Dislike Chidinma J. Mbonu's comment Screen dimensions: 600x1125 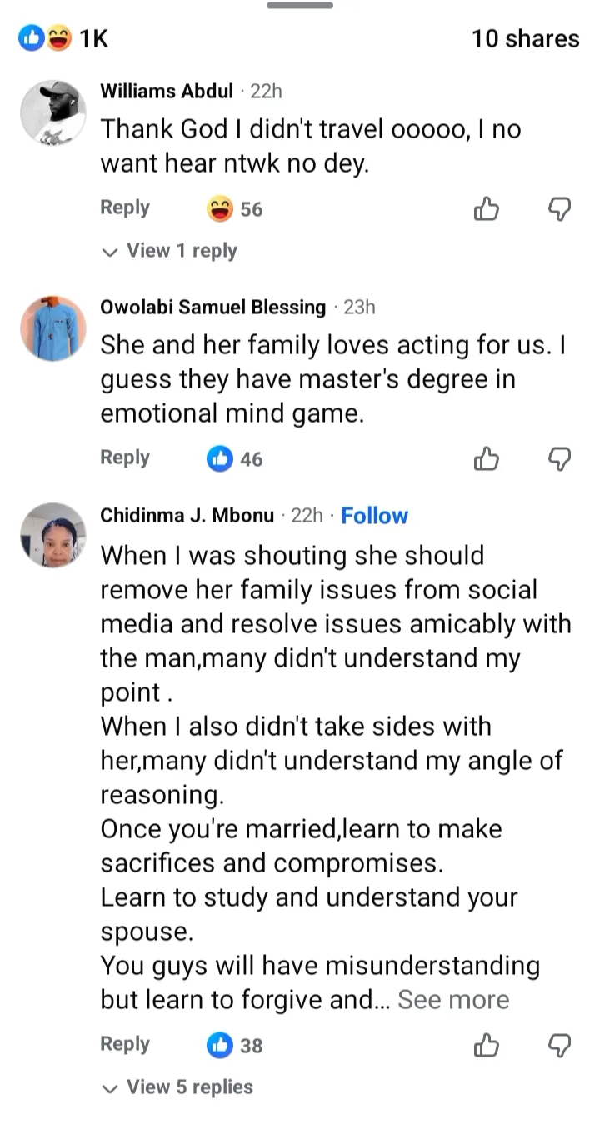click(x=560, y=1044)
